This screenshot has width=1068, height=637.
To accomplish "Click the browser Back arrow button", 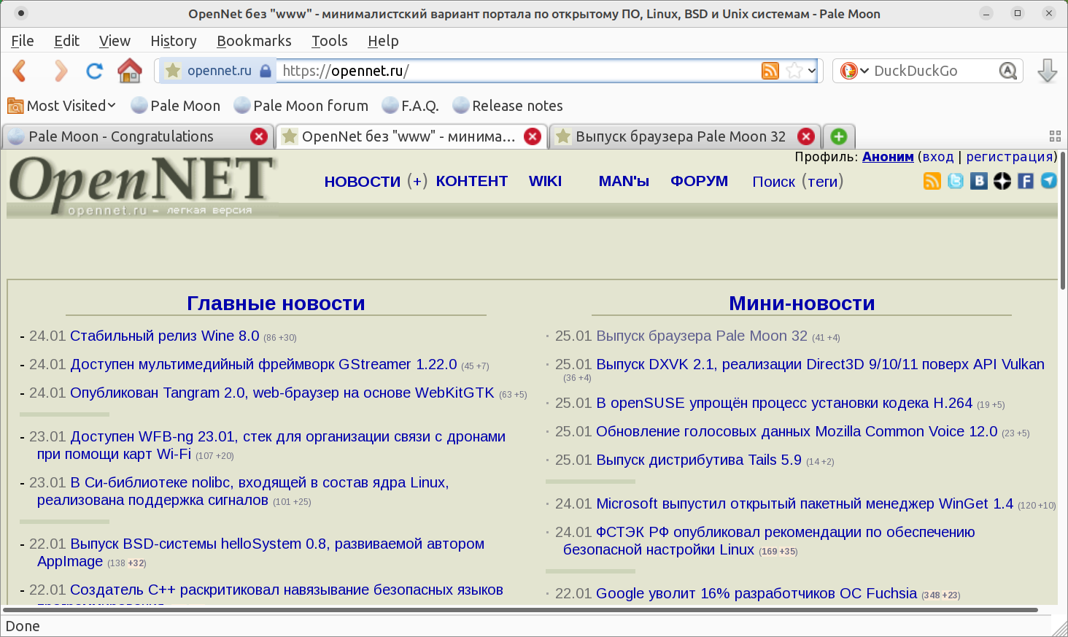I will tap(20, 71).
